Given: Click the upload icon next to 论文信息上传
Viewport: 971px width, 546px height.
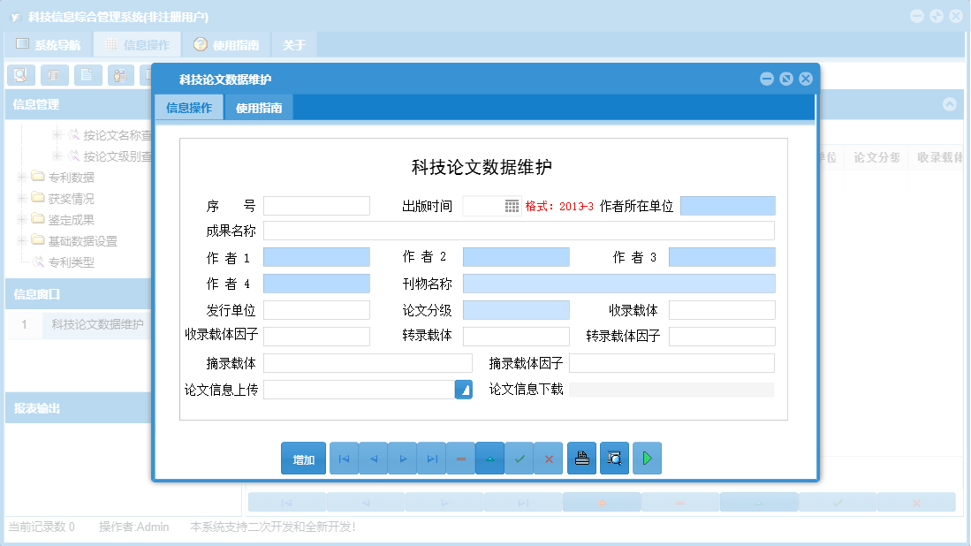Looking at the screenshot, I should [463, 389].
